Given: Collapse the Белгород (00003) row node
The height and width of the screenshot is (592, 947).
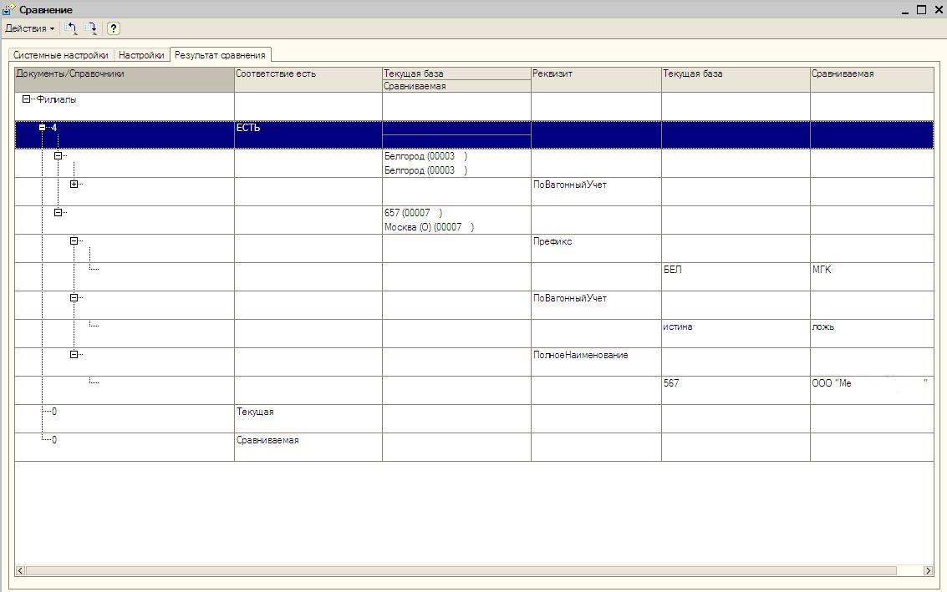Looking at the screenshot, I should (x=59, y=156).
